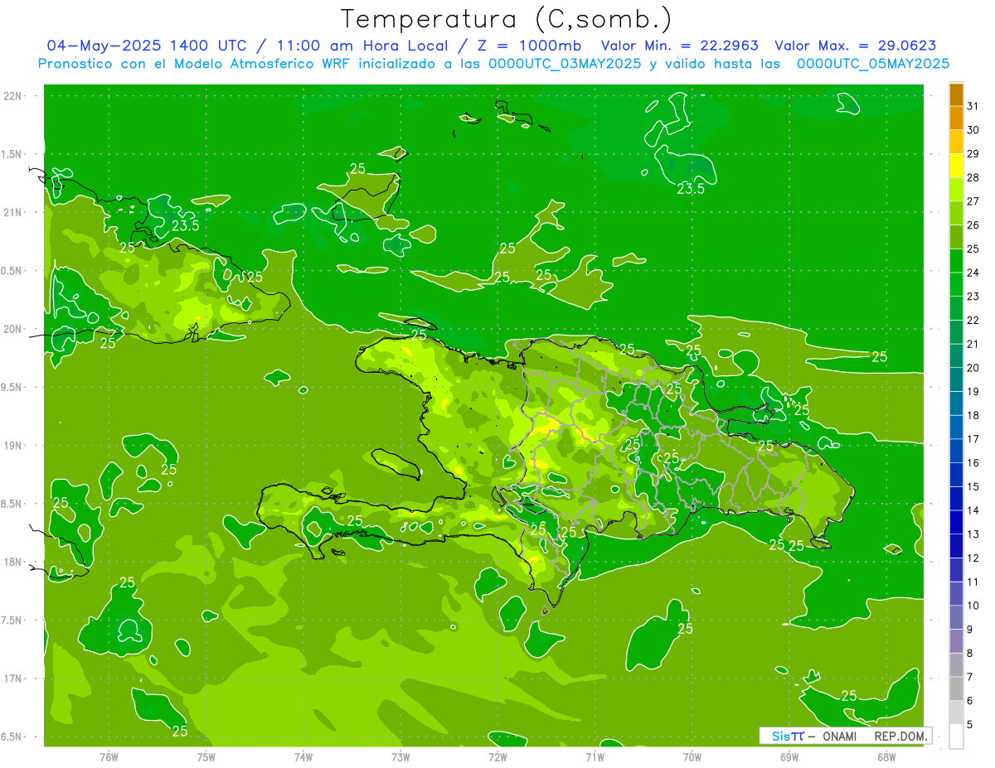Click the '71W' longitude label
Screen dimensions: 995x768
(x=595, y=756)
